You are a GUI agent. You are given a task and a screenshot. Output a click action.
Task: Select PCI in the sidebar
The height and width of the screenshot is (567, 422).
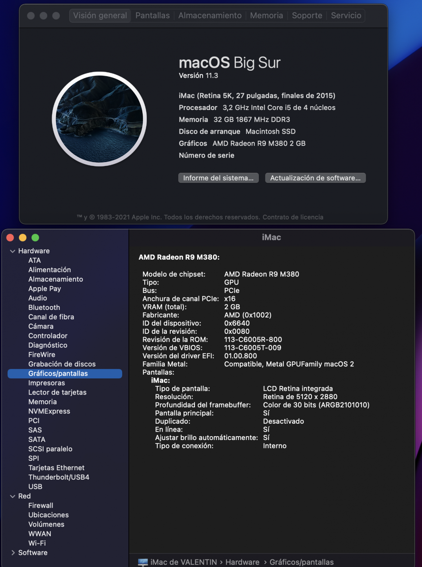34,421
